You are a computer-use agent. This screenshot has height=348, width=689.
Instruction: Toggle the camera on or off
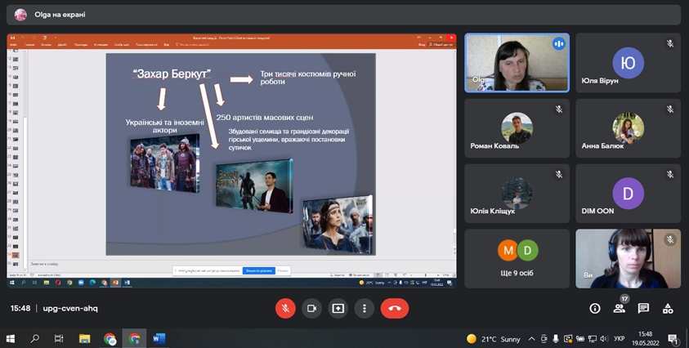click(311, 308)
